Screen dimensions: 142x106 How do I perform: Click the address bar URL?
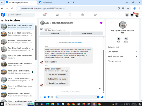click(43, 9)
